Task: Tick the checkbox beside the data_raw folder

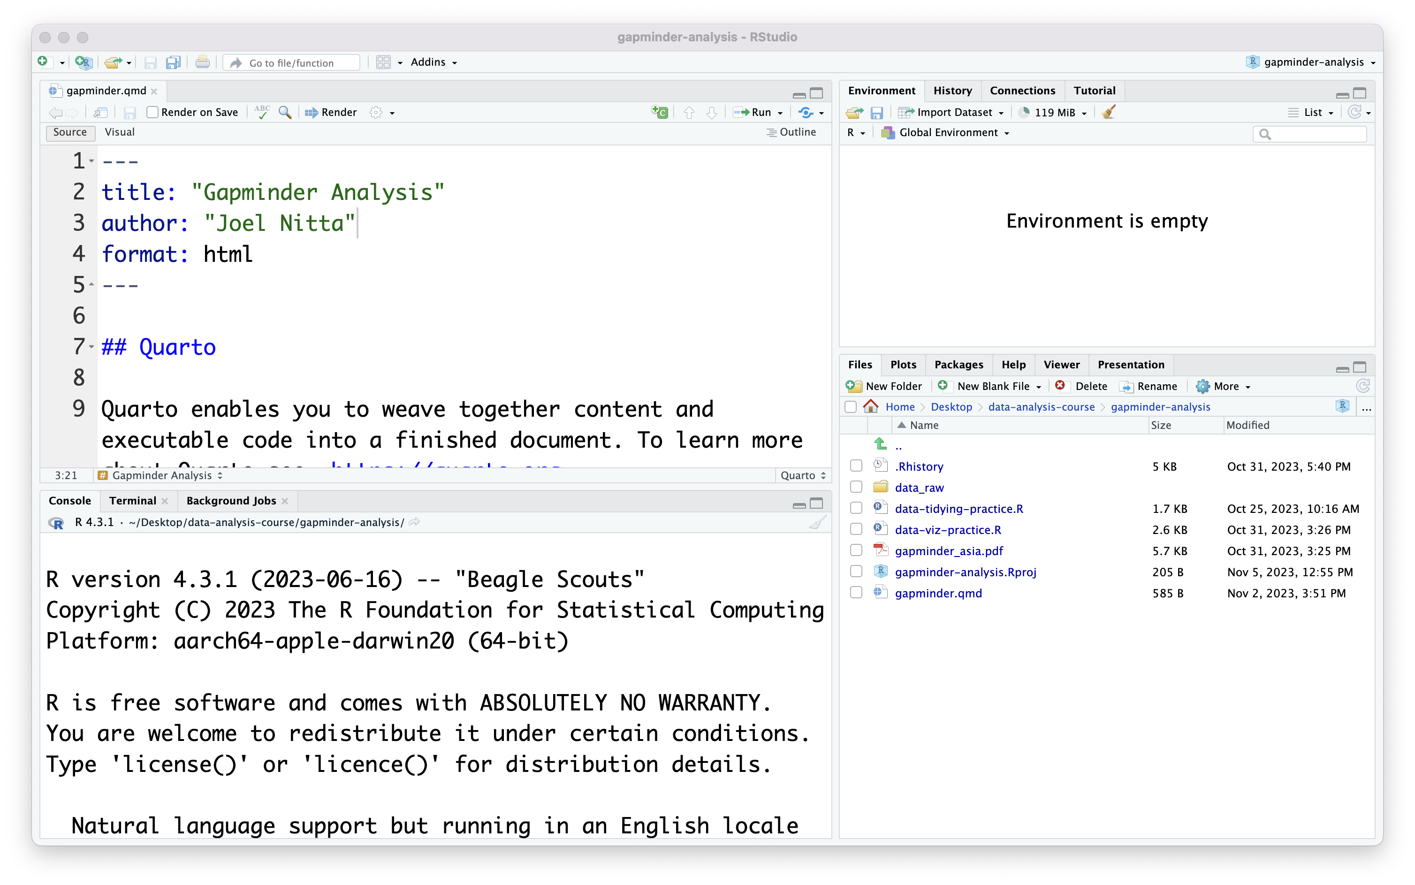Action: click(856, 488)
